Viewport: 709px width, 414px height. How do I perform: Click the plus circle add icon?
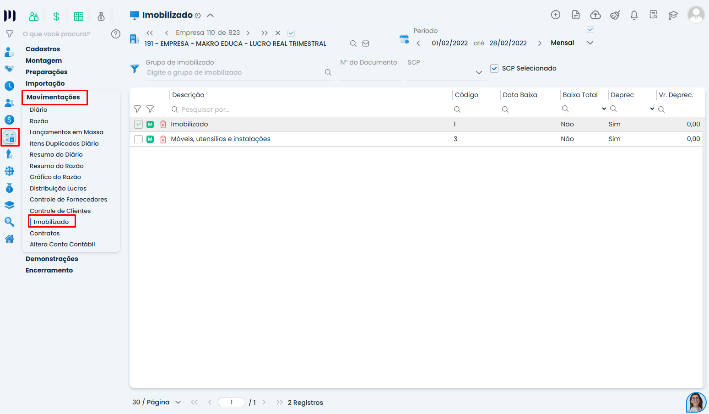pyautogui.click(x=556, y=15)
